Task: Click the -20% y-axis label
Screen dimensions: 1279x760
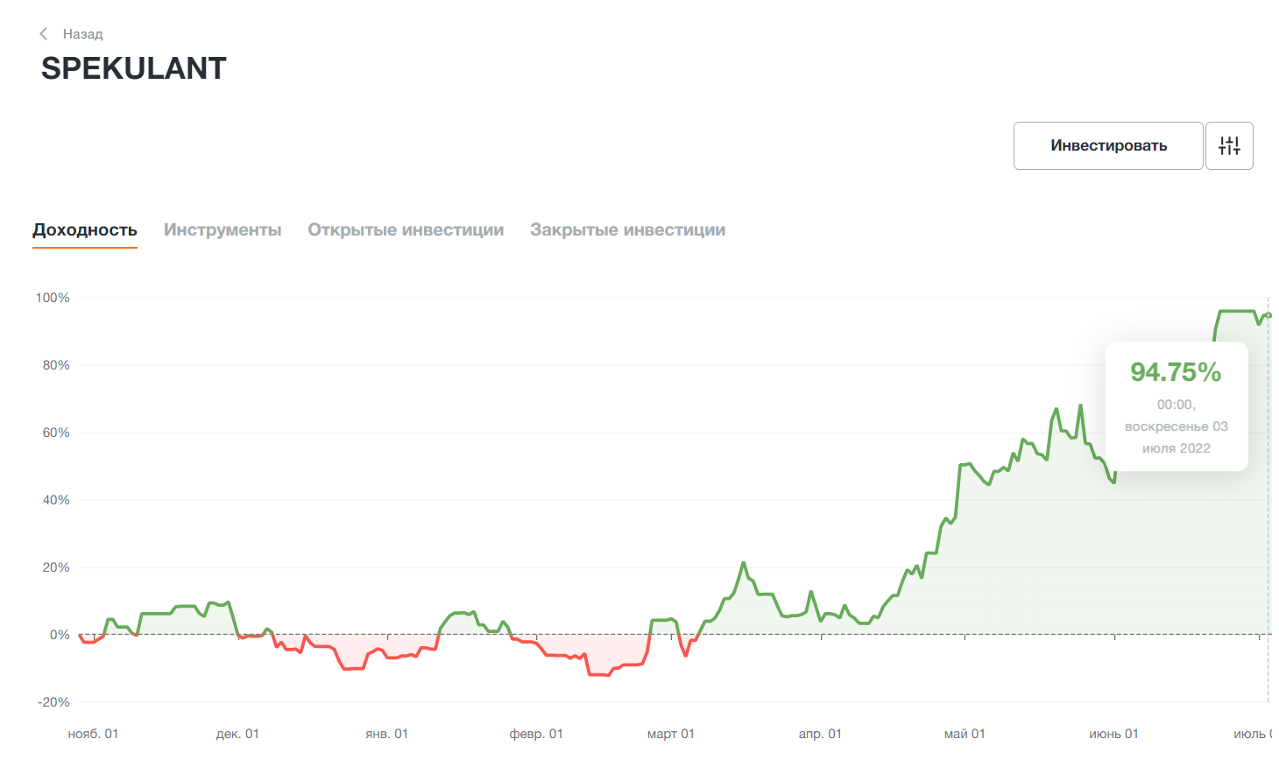Action: (53, 702)
